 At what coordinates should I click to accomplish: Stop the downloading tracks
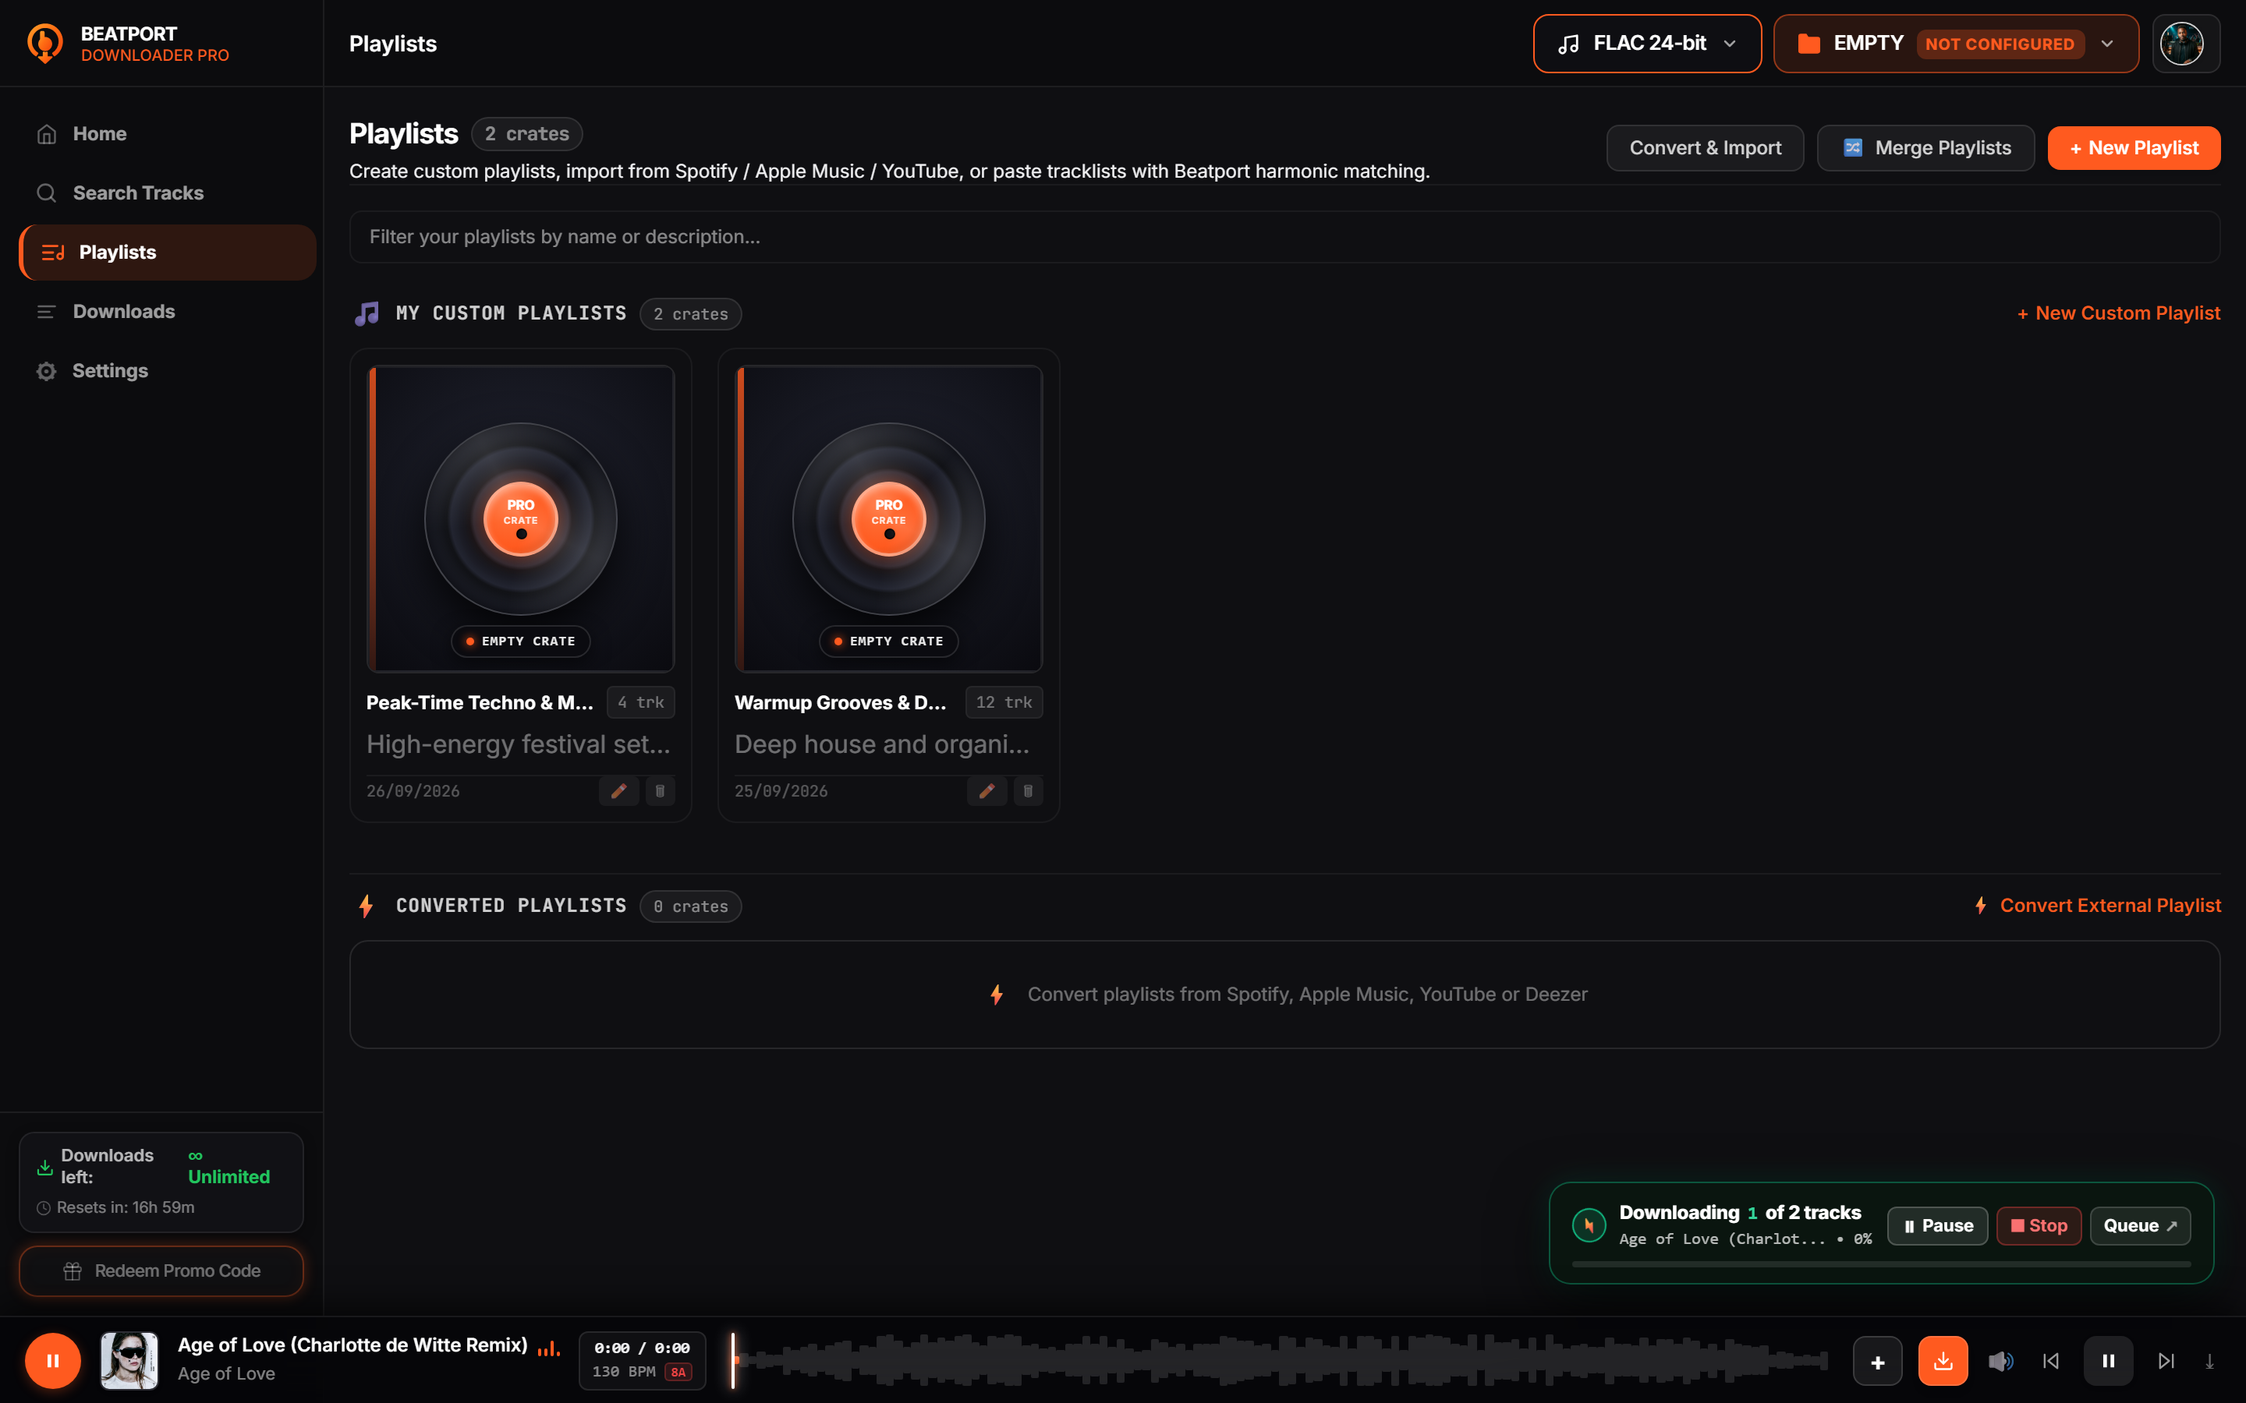click(x=2039, y=1226)
